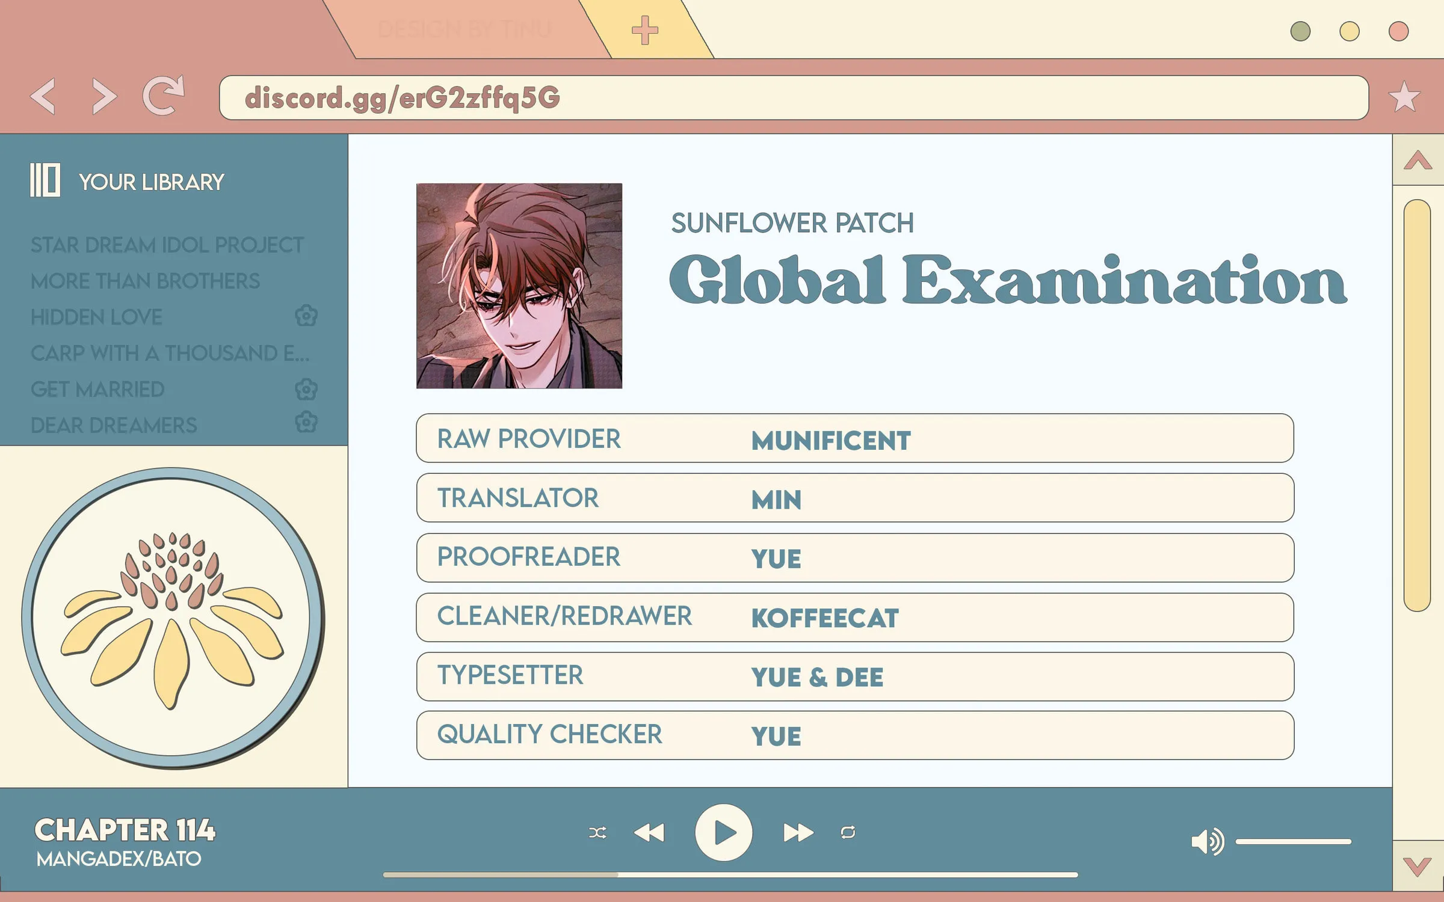Skip ahead with the fast-forward button
1444x902 pixels.
798,833
